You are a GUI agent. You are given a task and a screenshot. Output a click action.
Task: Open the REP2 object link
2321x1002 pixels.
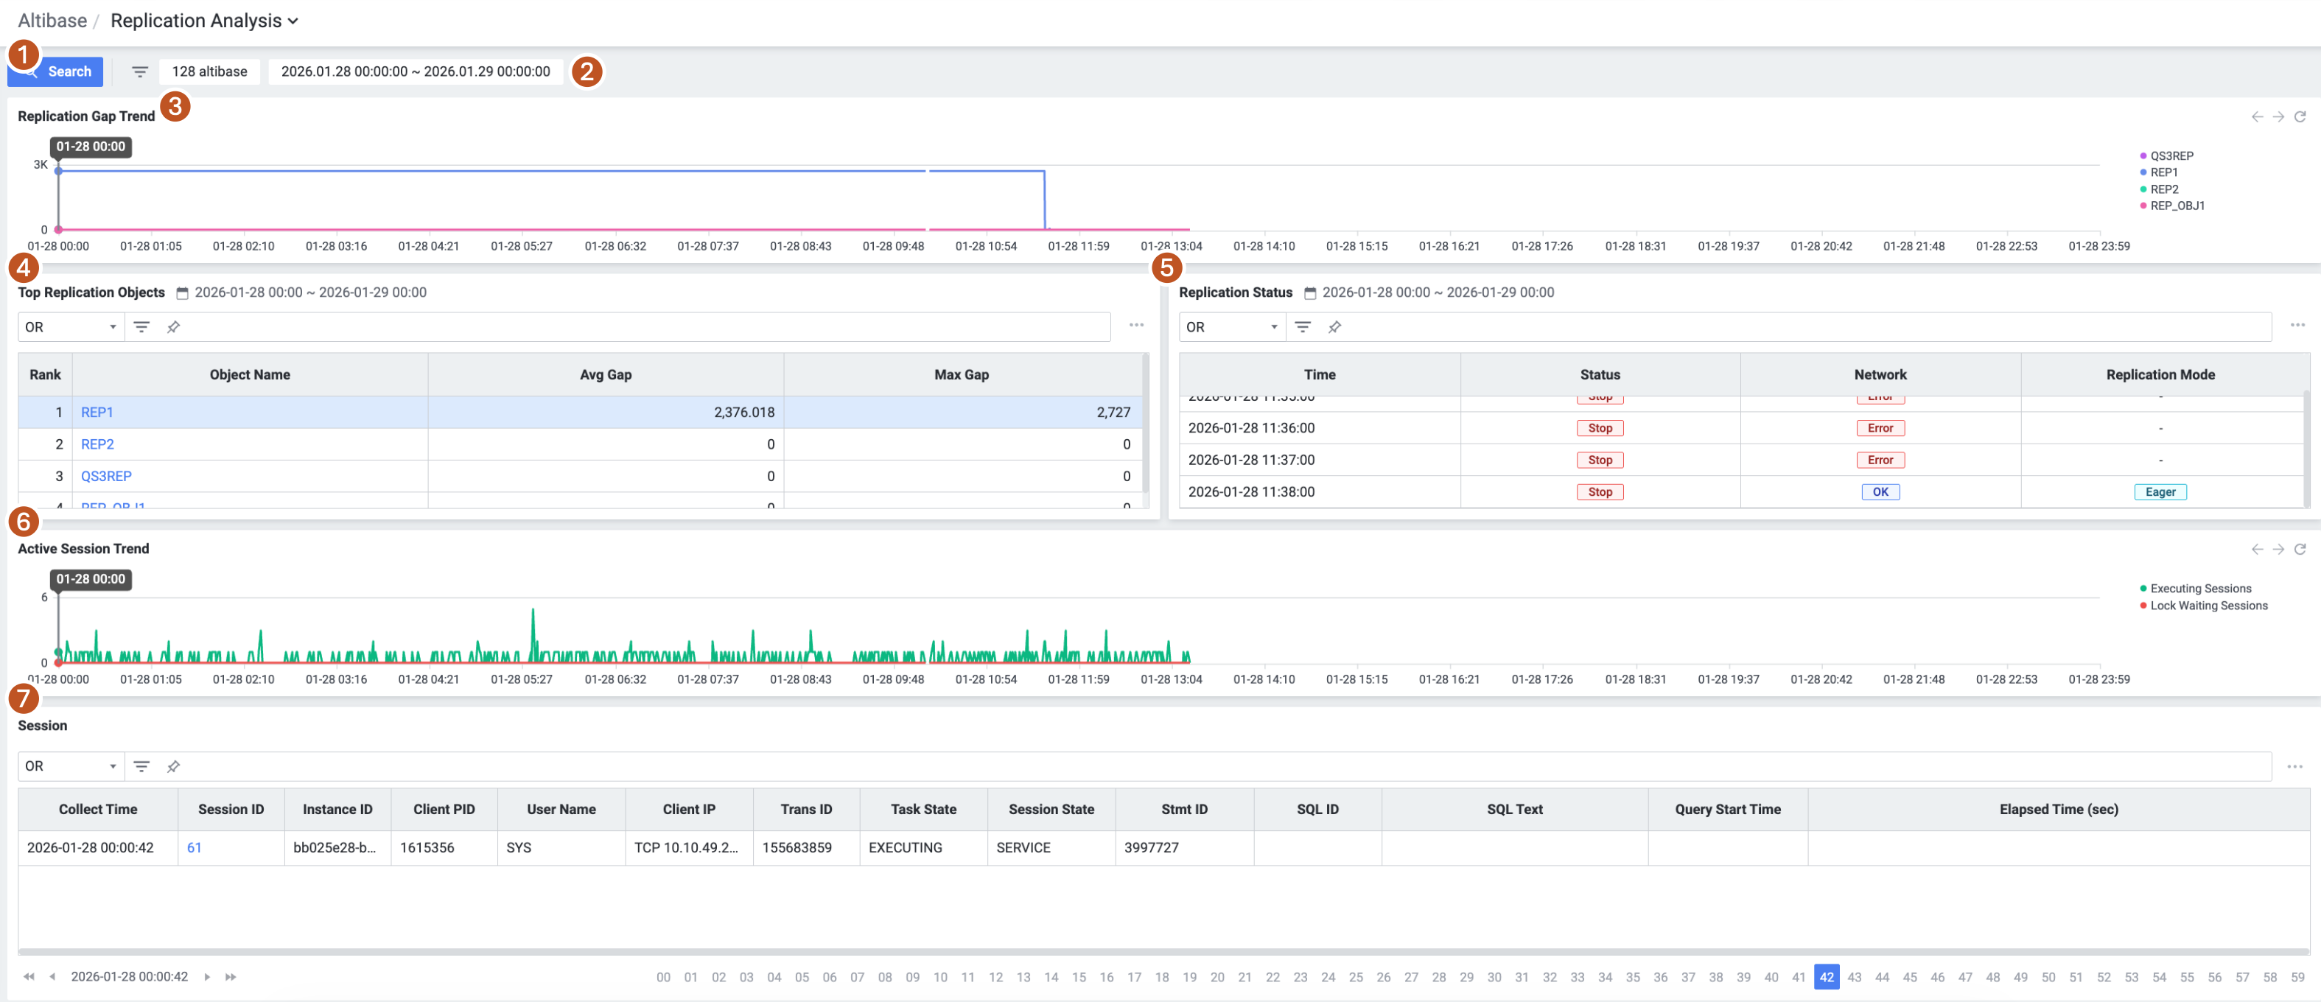click(97, 444)
